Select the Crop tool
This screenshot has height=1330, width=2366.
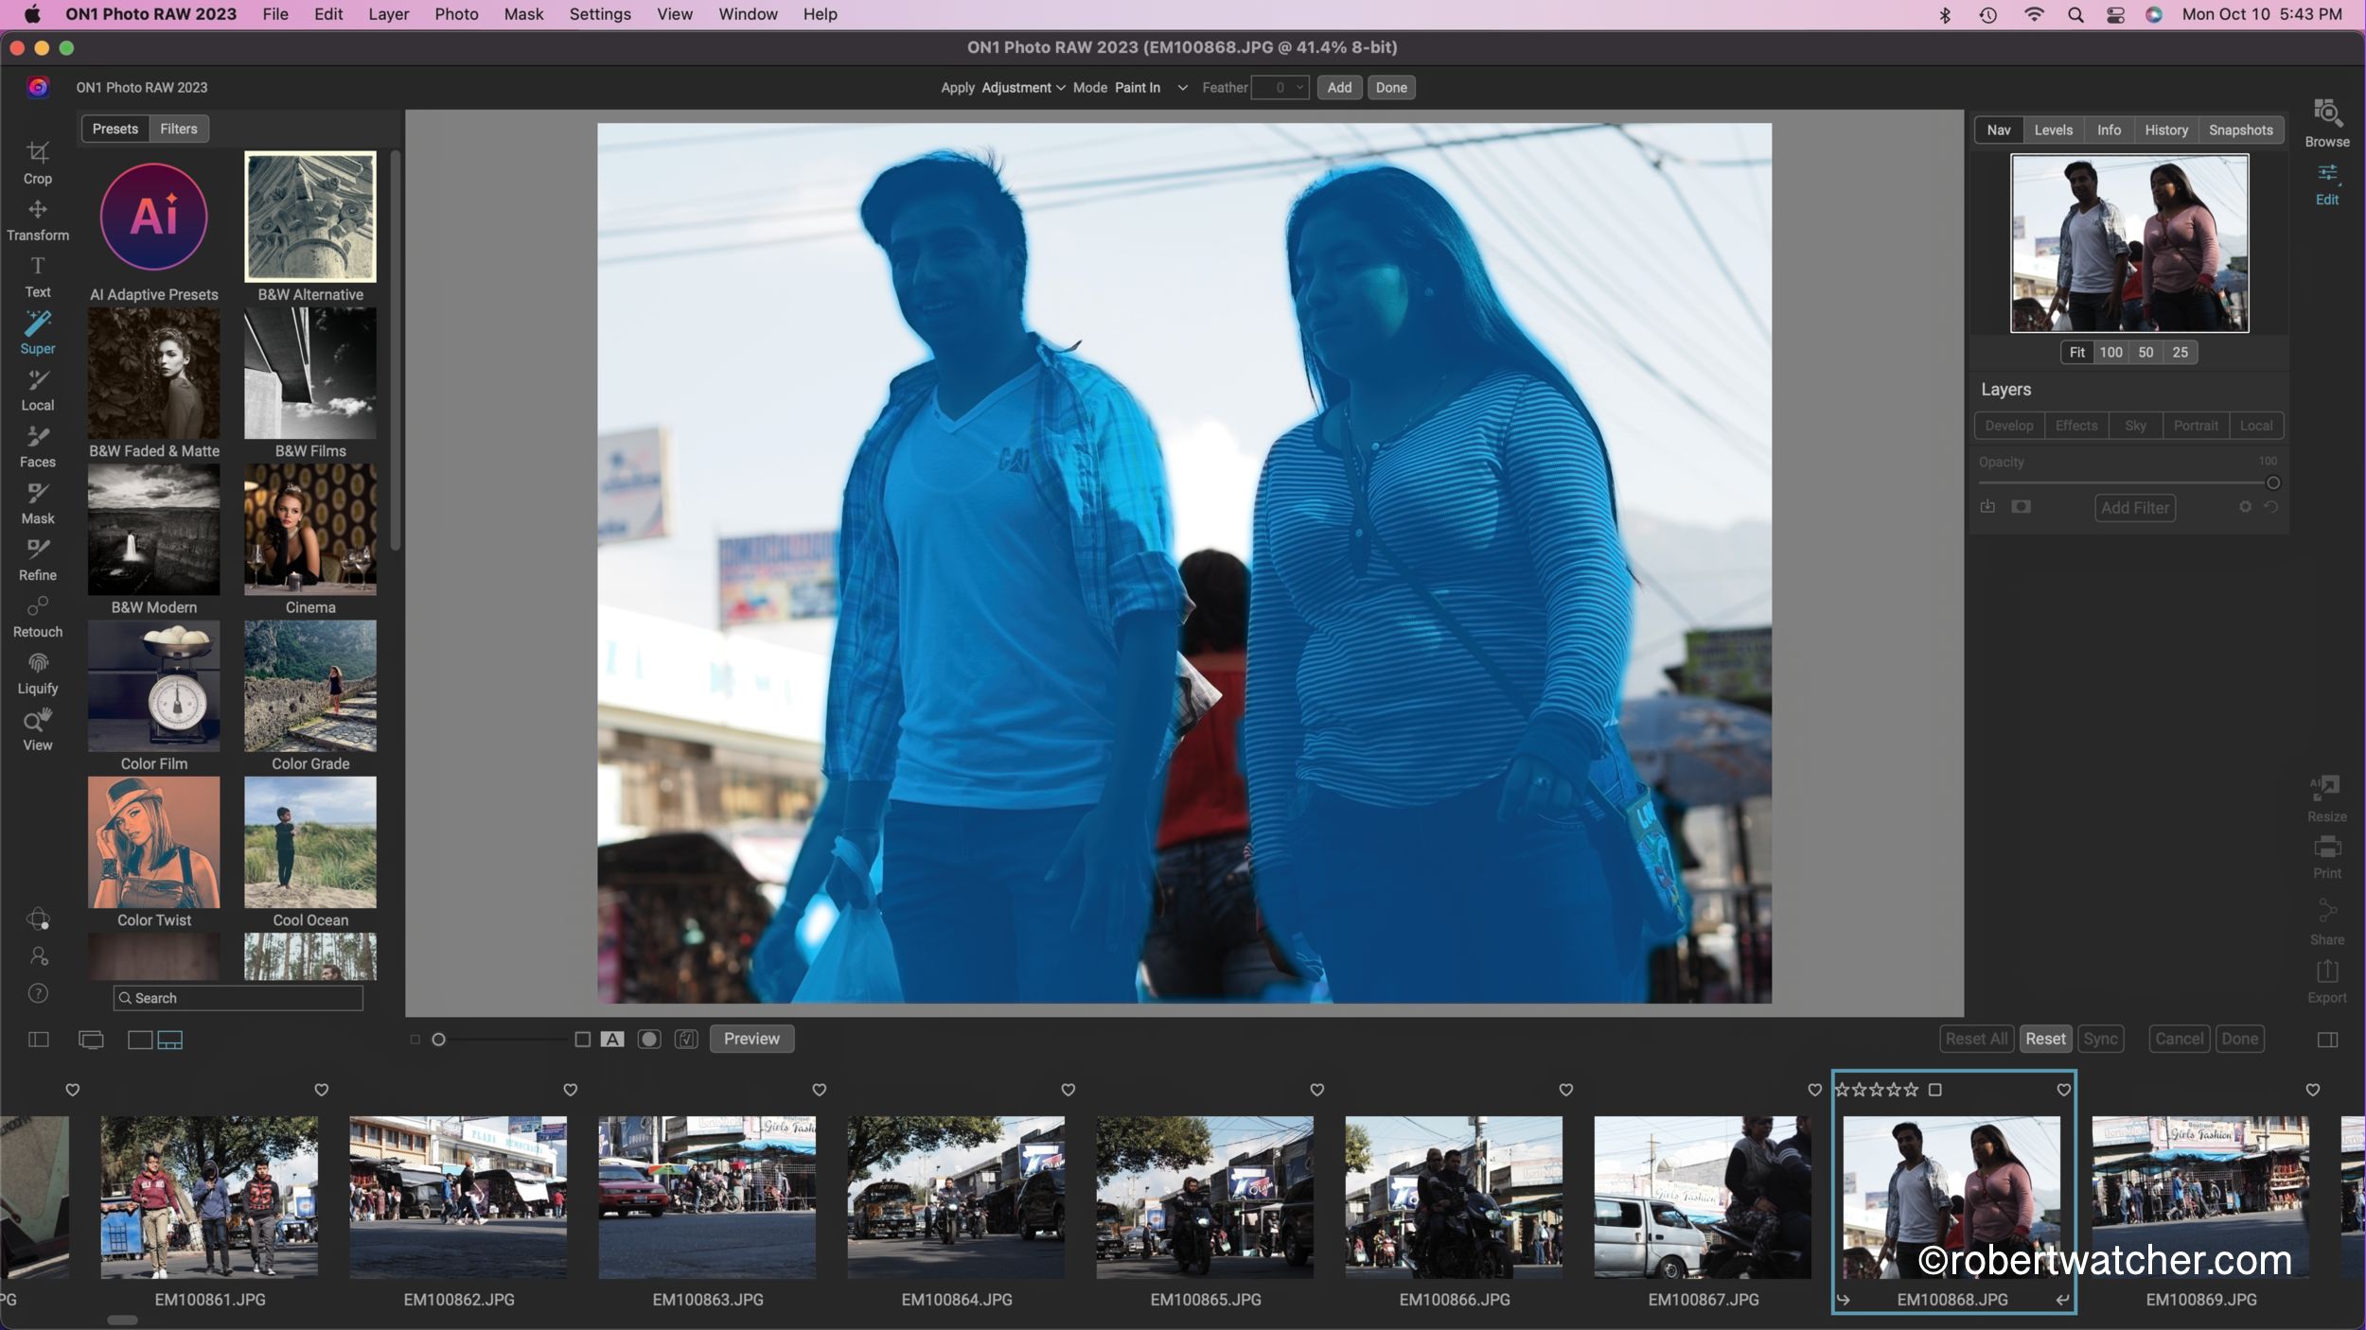tap(38, 162)
